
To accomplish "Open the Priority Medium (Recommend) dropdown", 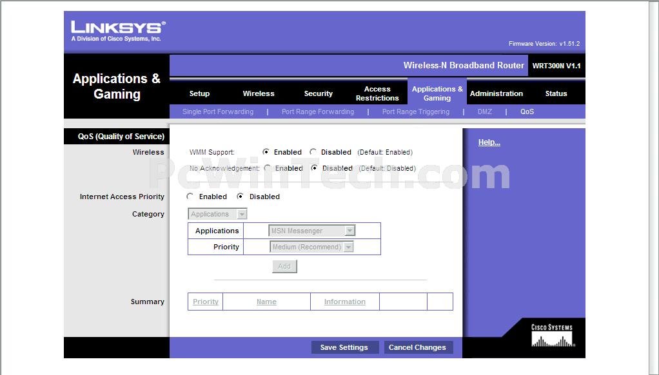I will click(x=311, y=247).
